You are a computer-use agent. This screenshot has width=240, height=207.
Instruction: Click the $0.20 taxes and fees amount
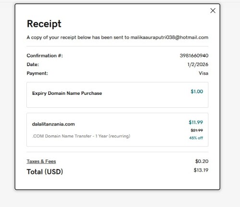tap(202, 161)
